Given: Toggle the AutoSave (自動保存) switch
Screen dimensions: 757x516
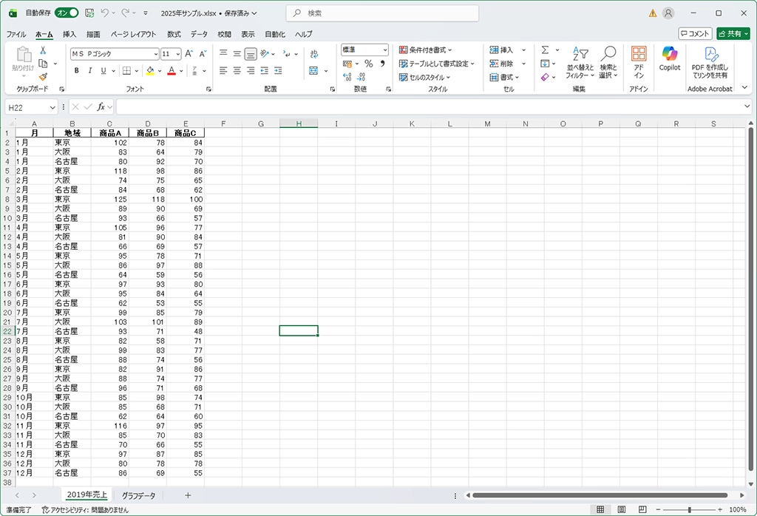Looking at the screenshot, I should point(67,13).
